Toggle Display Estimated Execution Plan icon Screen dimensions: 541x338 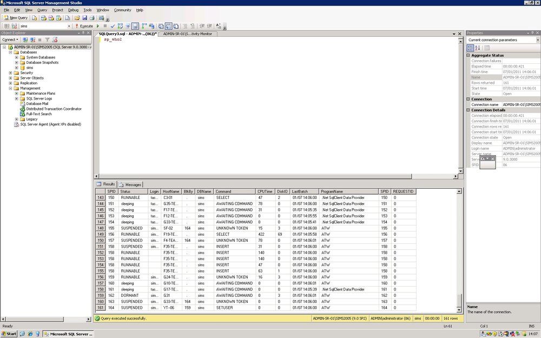point(121,26)
